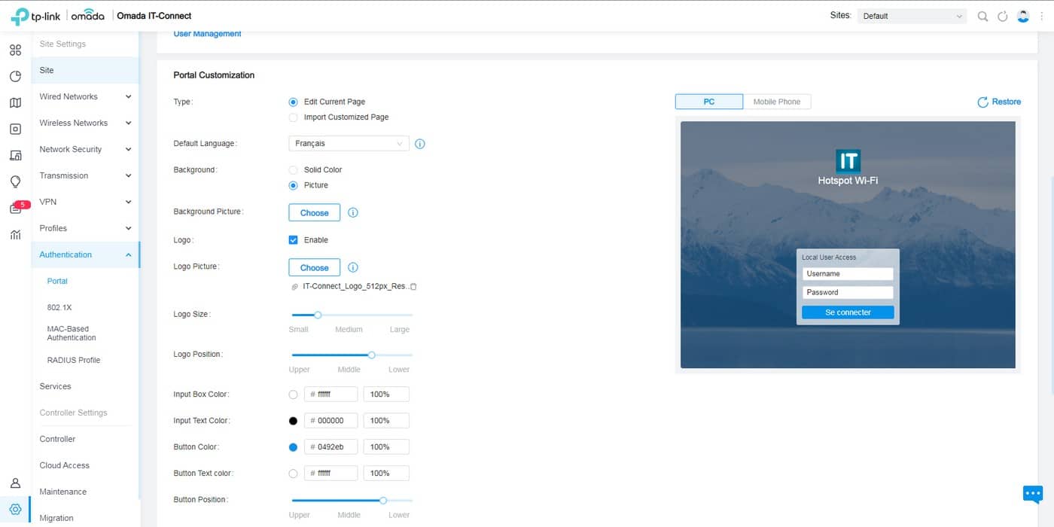Expand Profiles menu

(85, 228)
